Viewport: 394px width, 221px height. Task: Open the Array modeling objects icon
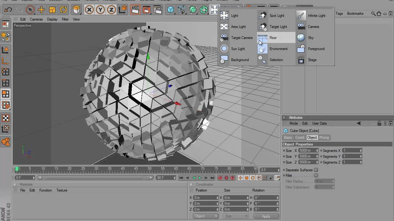point(204,10)
